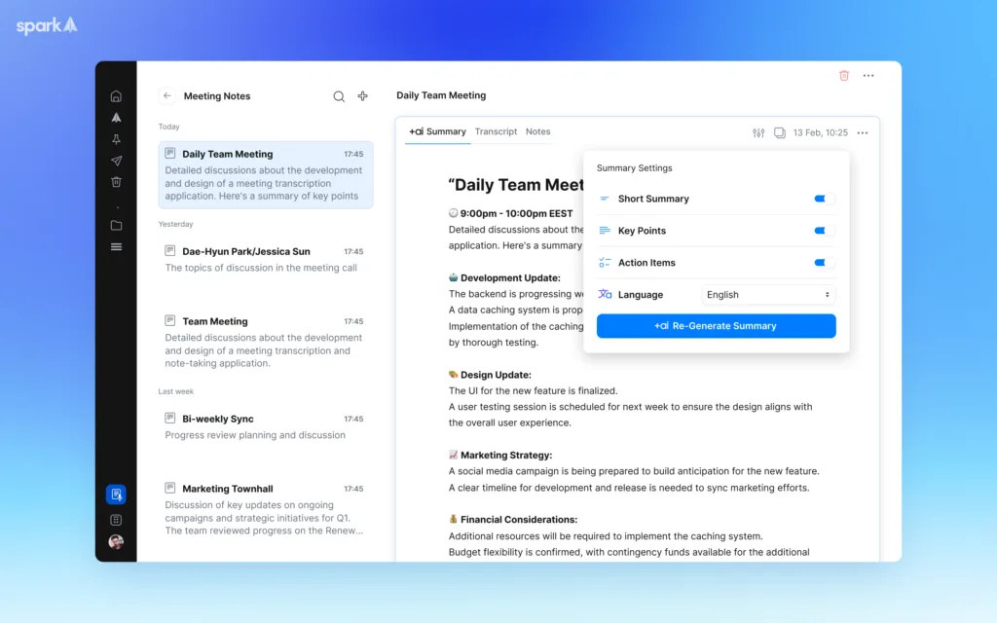Viewport: 997px width, 623px height.
Task: Disable the Short Summary toggle
Action: tap(823, 199)
